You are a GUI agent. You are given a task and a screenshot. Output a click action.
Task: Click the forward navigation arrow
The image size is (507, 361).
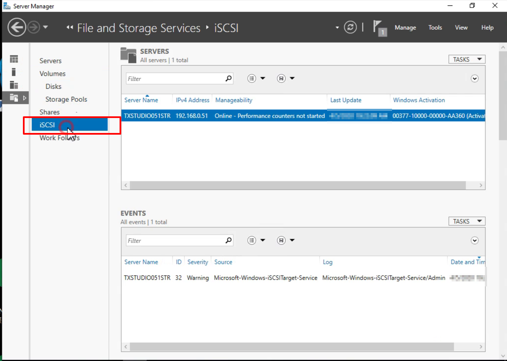34,28
